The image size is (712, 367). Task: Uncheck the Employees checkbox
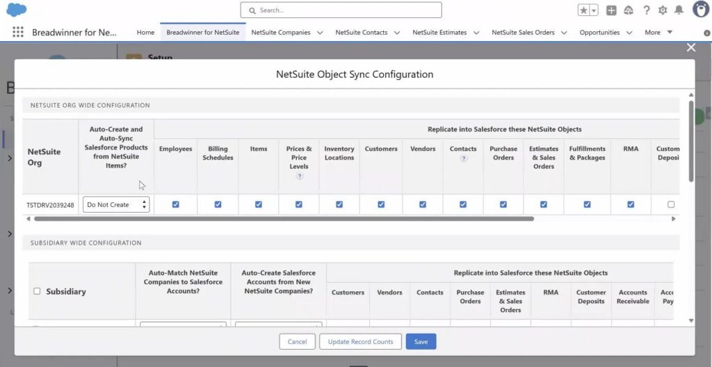(x=176, y=204)
